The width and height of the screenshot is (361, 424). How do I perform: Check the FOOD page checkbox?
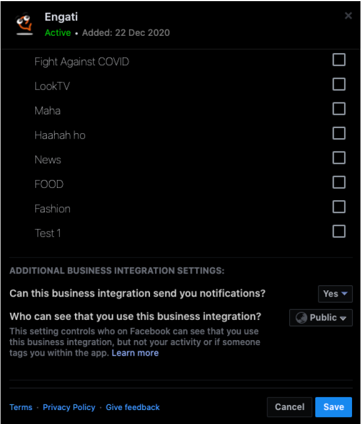coord(339,182)
